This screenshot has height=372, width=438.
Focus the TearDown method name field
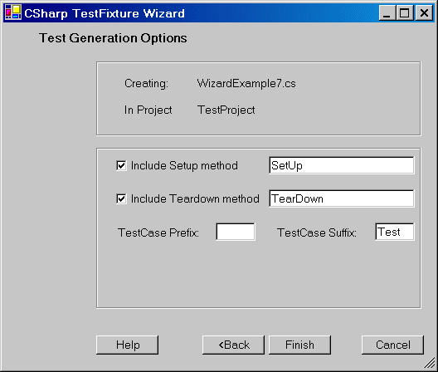pyautogui.click(x=341, y=198)
